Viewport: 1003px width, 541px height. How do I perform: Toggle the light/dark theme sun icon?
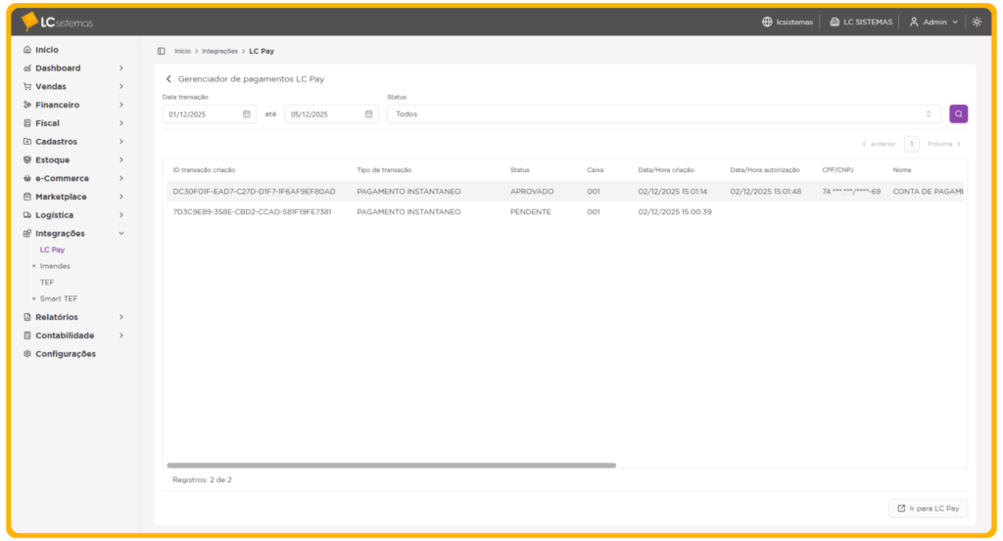point(977,22)
